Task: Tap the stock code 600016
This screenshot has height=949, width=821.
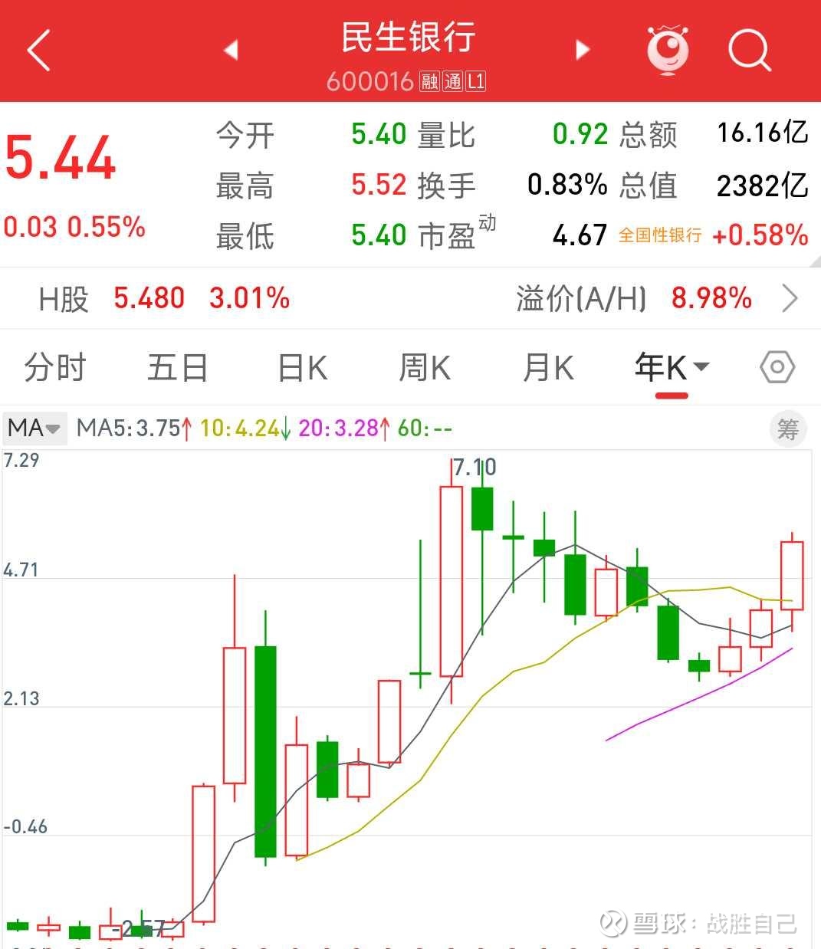Action: click(370, 81)
